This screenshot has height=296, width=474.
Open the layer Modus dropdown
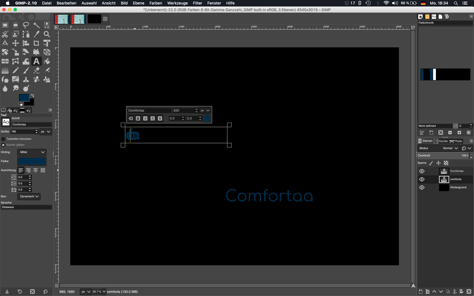[x=450, y=148]
